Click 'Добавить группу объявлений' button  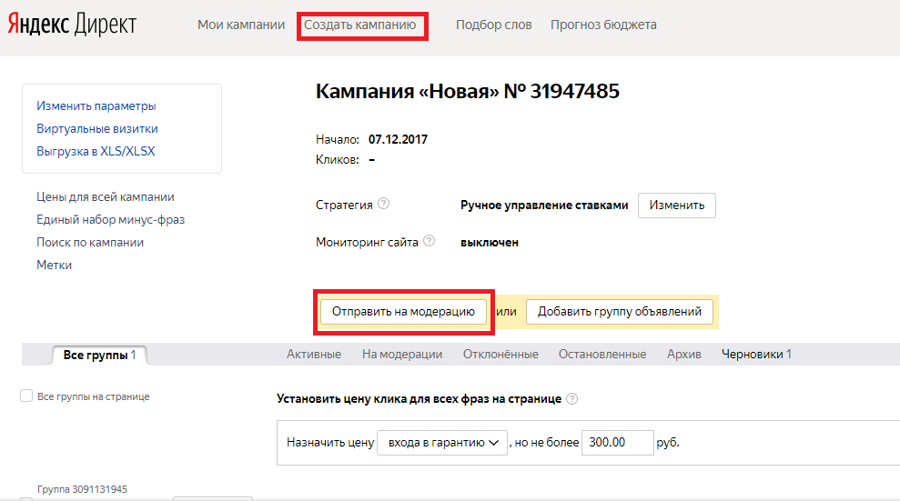click(619, 311)
